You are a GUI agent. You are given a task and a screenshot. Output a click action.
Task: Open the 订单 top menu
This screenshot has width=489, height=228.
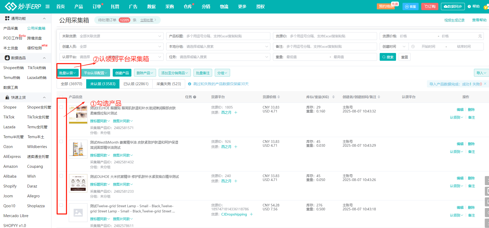coord(97,6)
